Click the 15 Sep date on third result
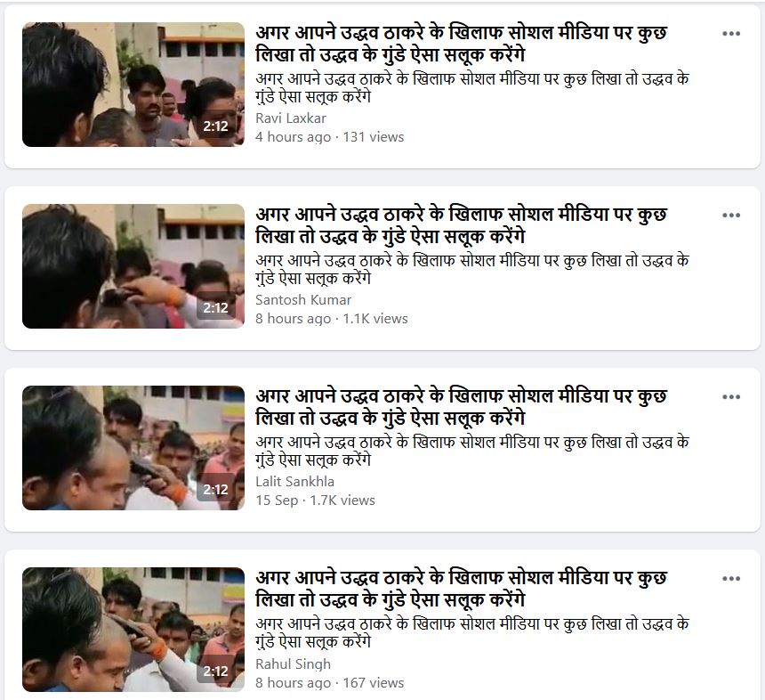This screenshot has height=700, width=765. [277, 501]
